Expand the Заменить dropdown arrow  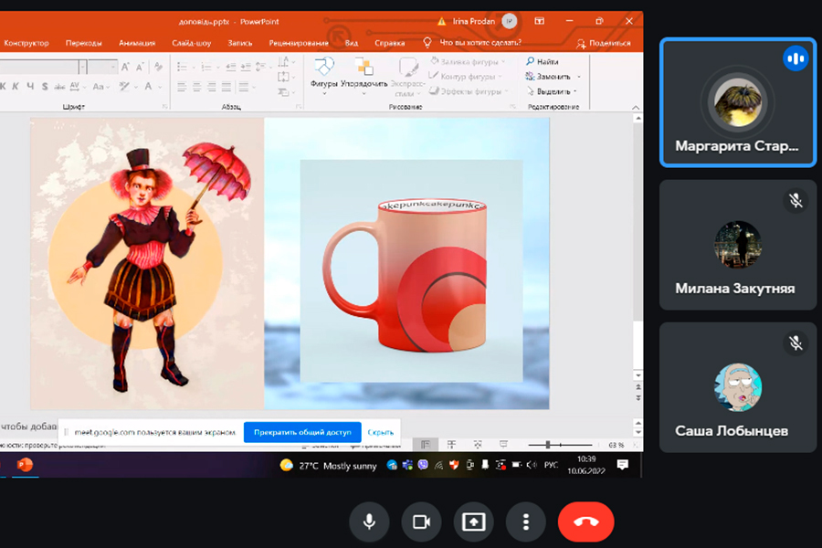(579, 77)
